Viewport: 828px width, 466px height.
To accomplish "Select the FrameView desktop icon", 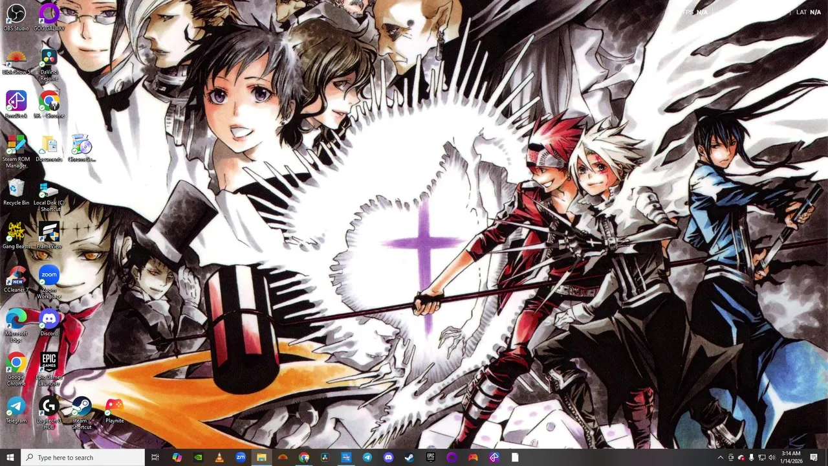I will pyautogui.click(x=49, y=236).
